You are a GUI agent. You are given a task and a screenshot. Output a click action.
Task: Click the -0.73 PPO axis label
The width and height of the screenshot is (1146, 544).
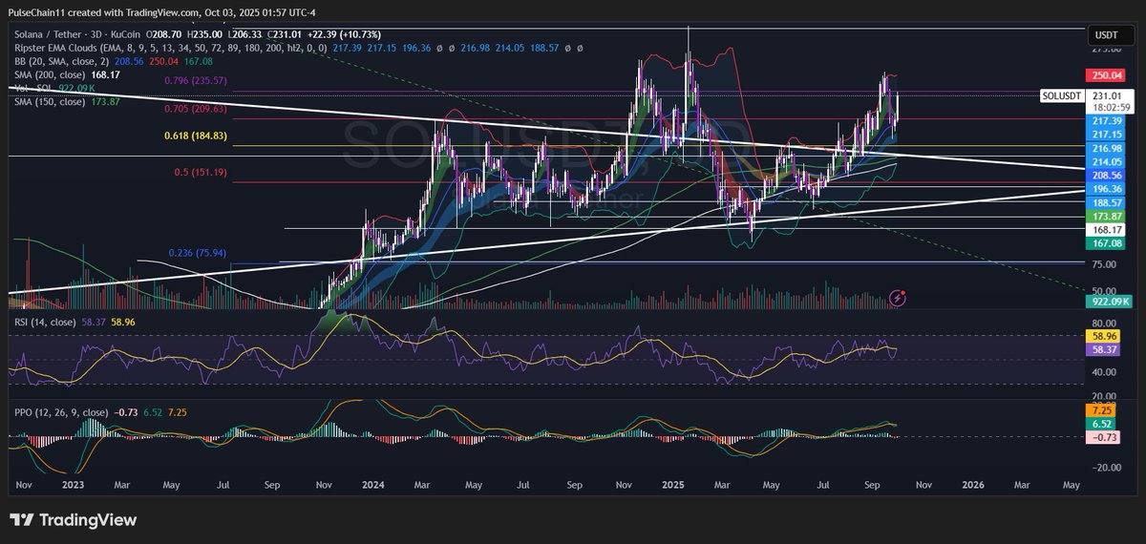pyautogui.click(x=1104, y=436)
